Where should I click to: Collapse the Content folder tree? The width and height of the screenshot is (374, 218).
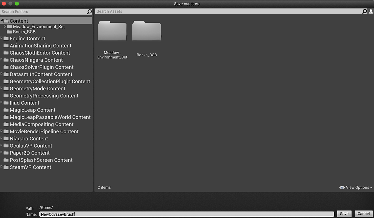1,20
